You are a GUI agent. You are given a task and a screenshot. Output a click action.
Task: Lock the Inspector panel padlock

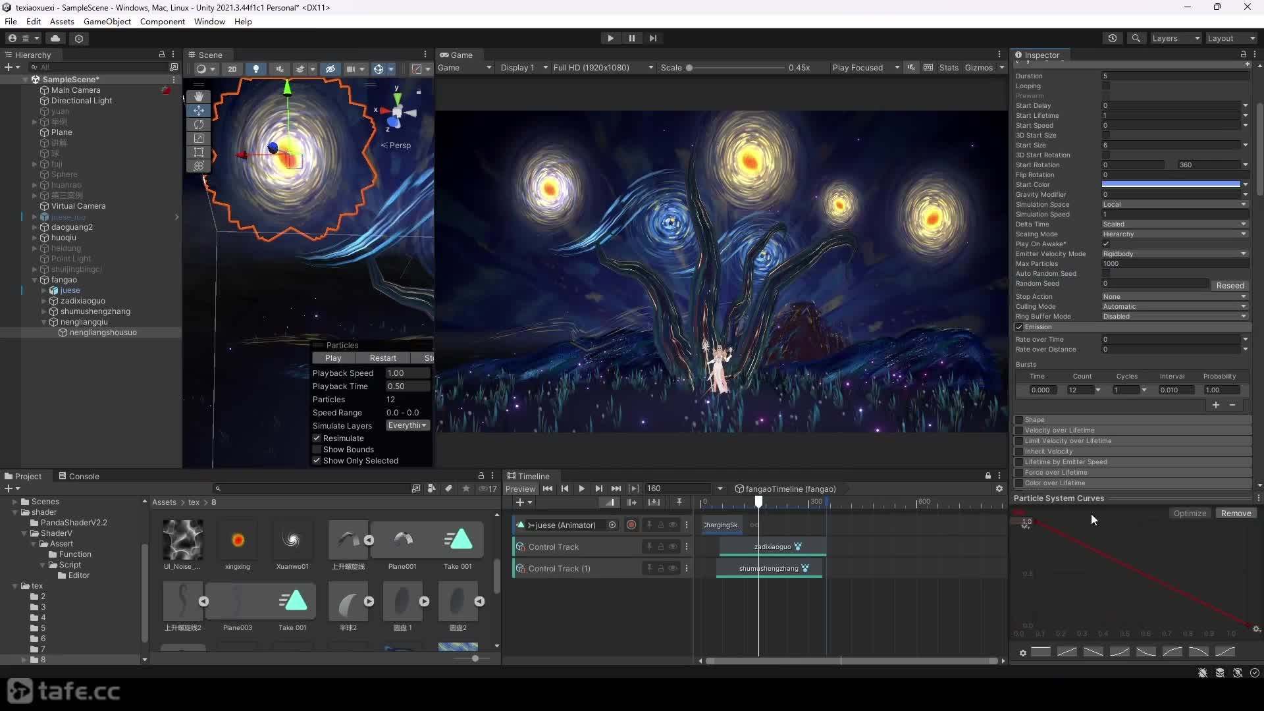(x=1243, y=55)
